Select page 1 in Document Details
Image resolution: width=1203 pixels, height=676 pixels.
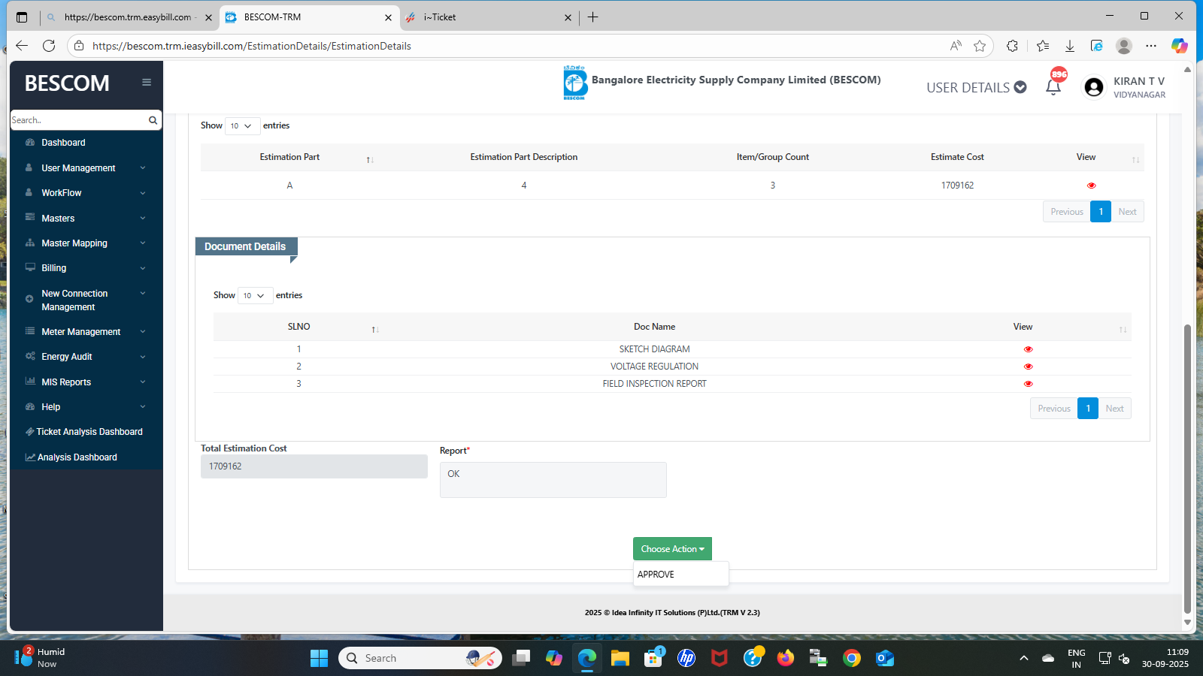[x=1088, y=409]
